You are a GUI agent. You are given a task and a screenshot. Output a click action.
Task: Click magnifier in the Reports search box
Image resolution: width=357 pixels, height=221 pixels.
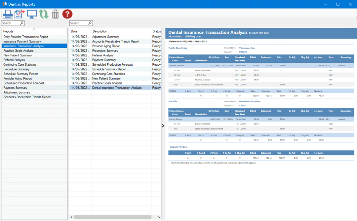pyautogui.click(x=22, y=23)
